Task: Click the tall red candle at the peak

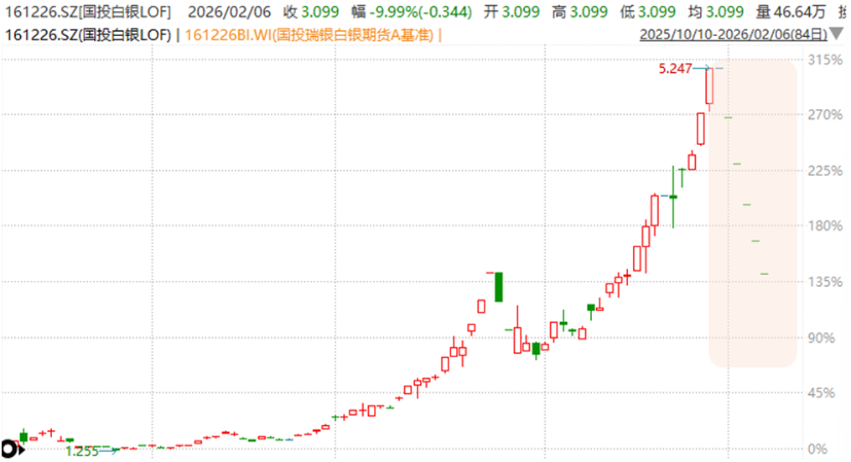Action: tap(709, 86)
